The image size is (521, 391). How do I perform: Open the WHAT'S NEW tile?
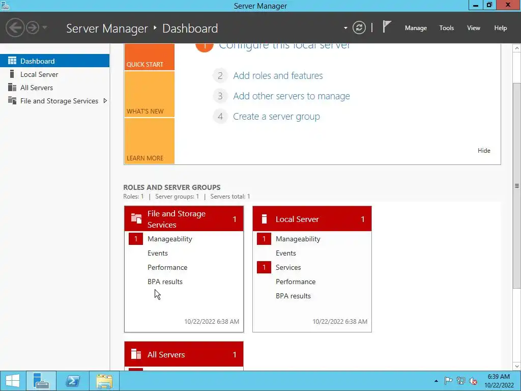(x=150, y=94)
